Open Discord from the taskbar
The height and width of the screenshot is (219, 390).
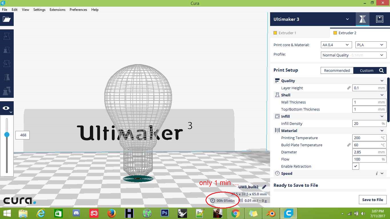point(76,213)
